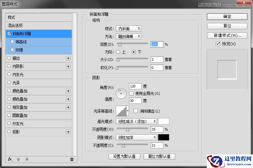Select 样式 in the left list
Viewport: 253px width, 168px height.
pyautogui.click(x=39, y=17)
